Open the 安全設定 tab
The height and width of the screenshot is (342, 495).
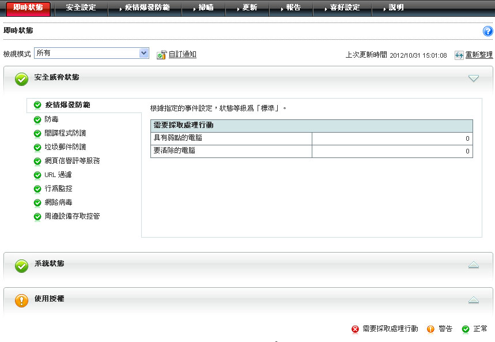coord(81,8)
